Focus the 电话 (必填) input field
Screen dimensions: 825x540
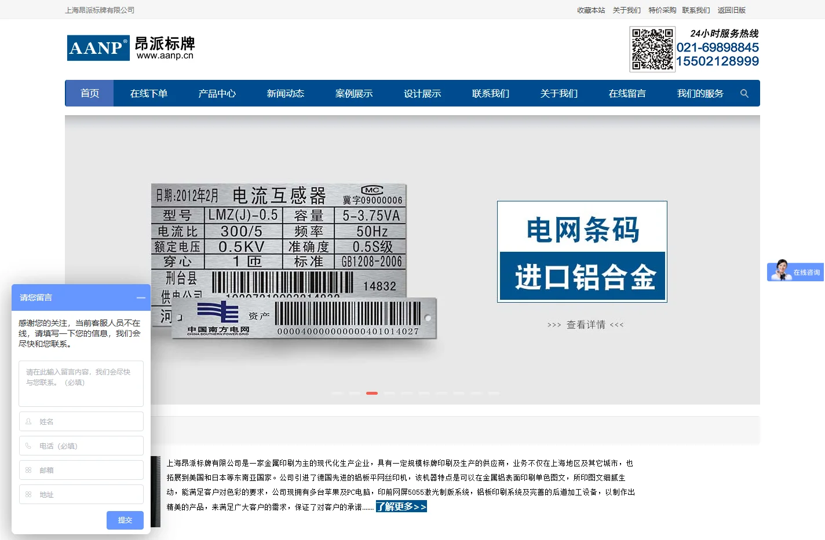pyautogui.click(x=81, y=446)
